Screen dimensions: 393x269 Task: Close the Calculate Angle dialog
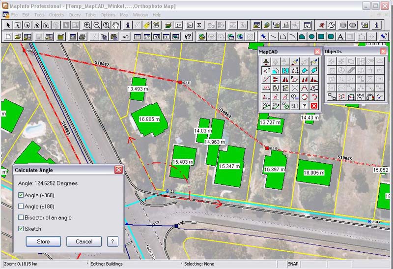pos(118,170)
